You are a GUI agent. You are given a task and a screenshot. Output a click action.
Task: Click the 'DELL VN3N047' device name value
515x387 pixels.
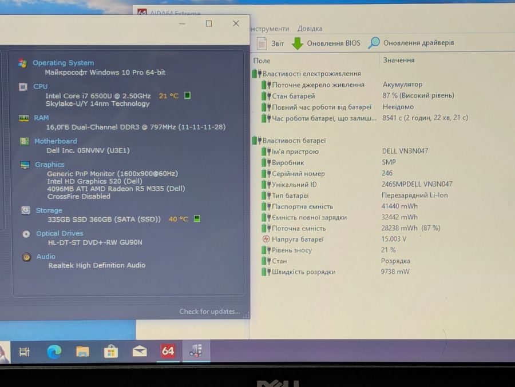(x=405, y=151)
